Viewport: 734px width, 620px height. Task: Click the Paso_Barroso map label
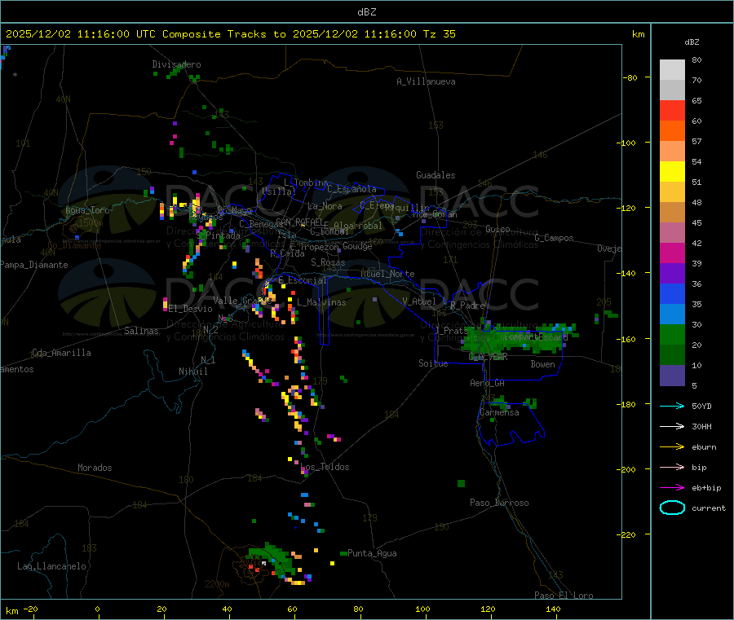[x=499, y=503]
